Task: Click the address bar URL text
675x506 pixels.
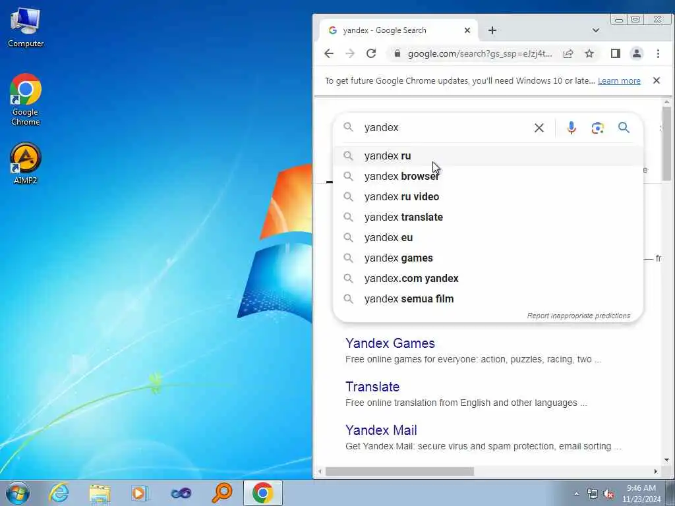Action: (480, 53)
